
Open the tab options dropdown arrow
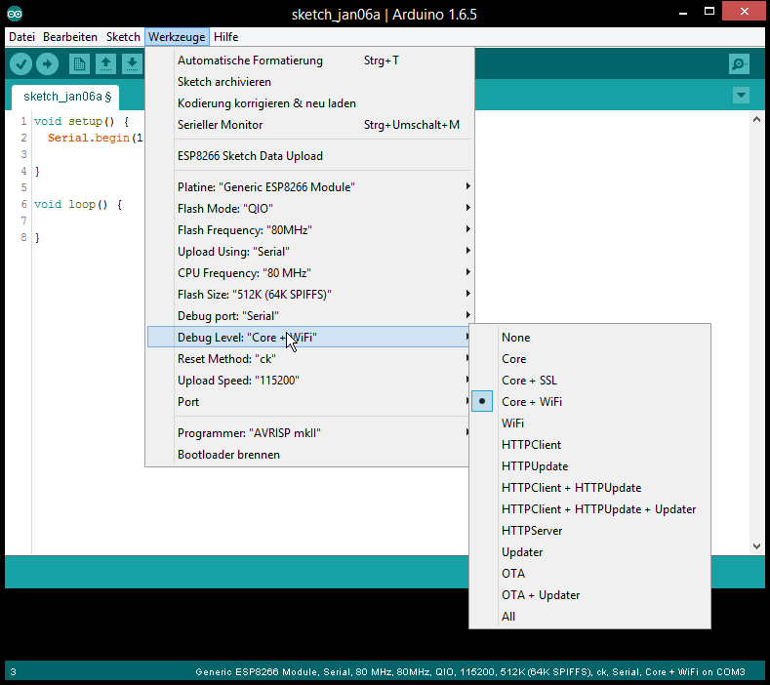[741, 95]
